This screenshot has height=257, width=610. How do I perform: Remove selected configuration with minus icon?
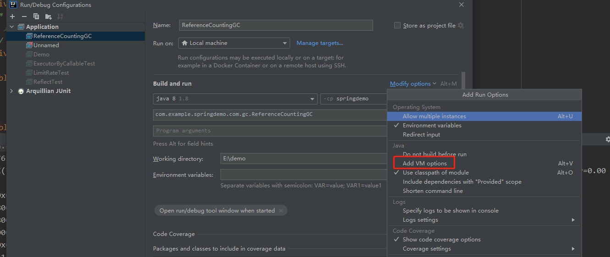(x=24, y=16)
